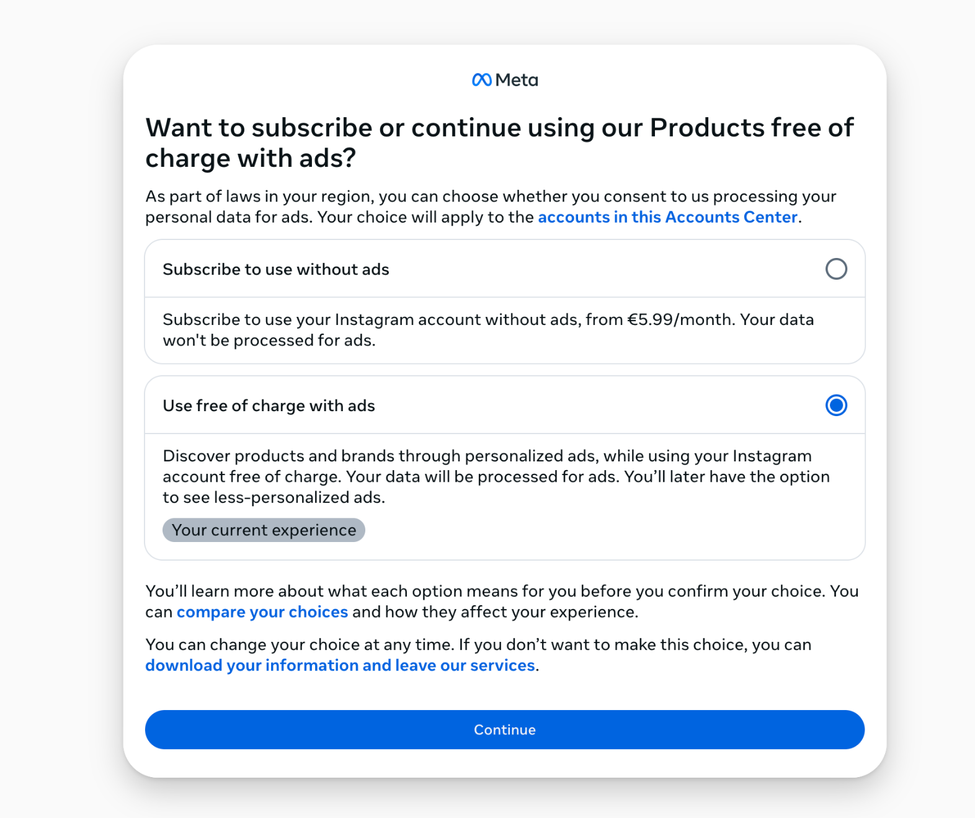Screen dimensions: 975x818
Task: Follow "download your information and leave our services" link
Action: click(340, 665)
